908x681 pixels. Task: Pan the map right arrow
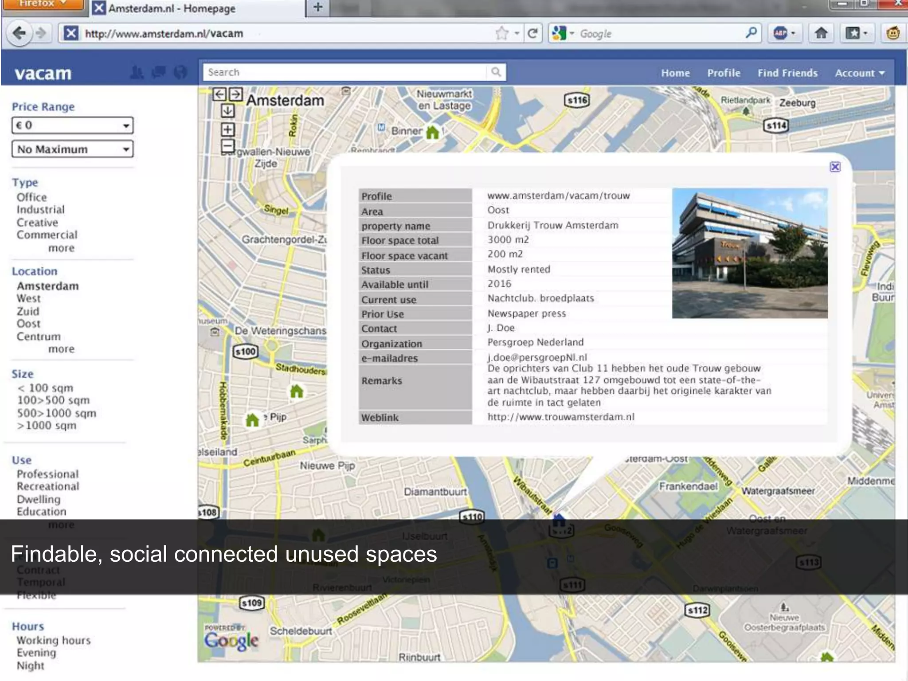tap(236, 94)
